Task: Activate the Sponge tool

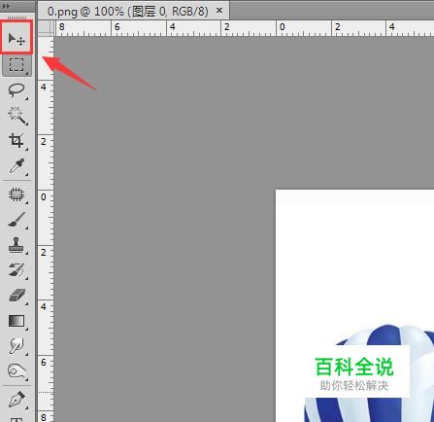Action: click(x=17, y=371)
